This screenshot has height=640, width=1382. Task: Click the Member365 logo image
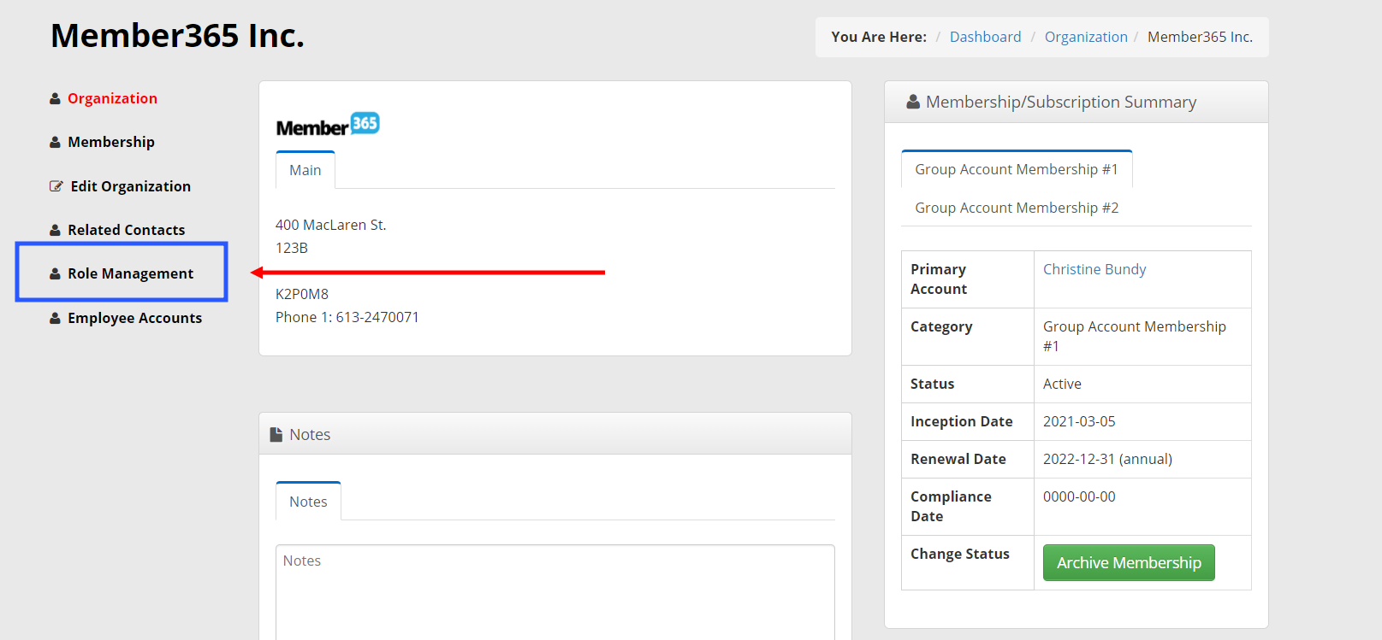328,125
